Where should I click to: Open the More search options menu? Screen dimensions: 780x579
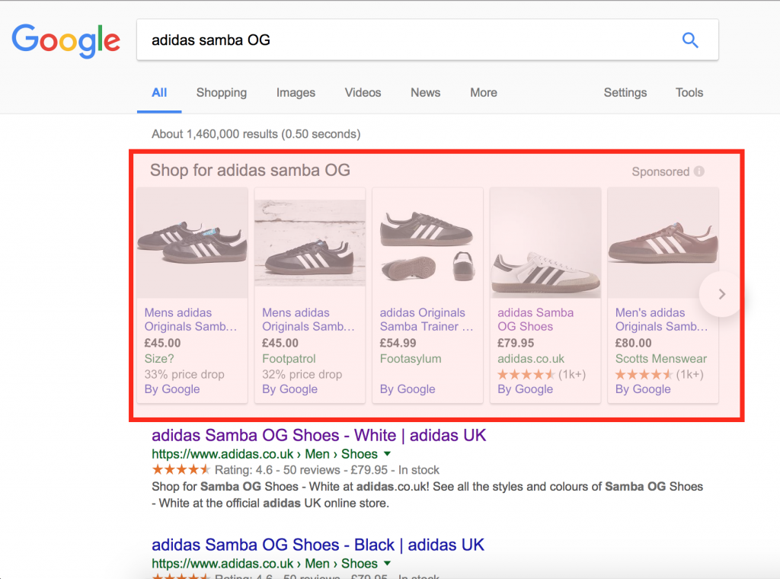tap(484, 92)
